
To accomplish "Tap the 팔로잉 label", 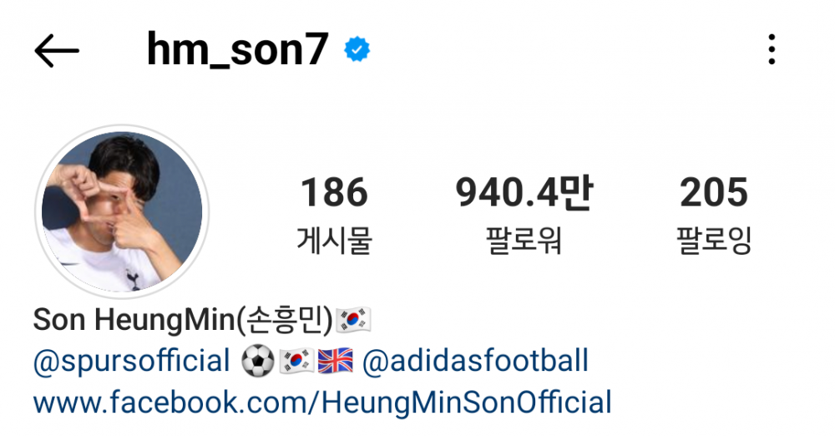I will click(x=714, y=240).
